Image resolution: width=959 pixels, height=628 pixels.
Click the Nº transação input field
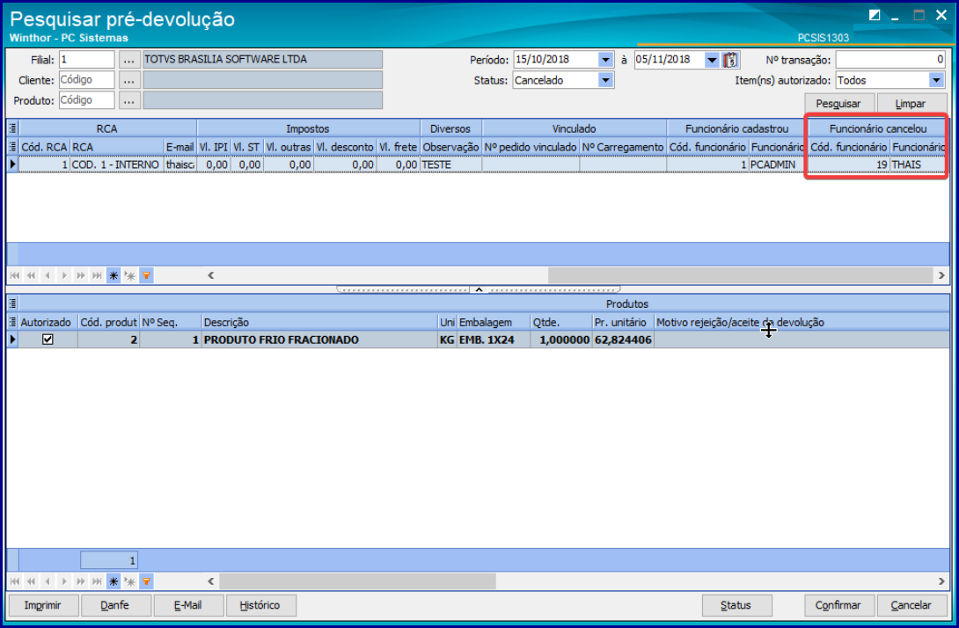891,60
